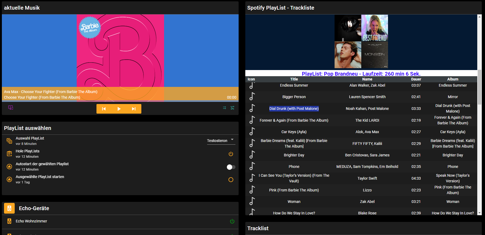
Task: Click artist Alan Walker, Zak Abel
Action: (367, 85)
